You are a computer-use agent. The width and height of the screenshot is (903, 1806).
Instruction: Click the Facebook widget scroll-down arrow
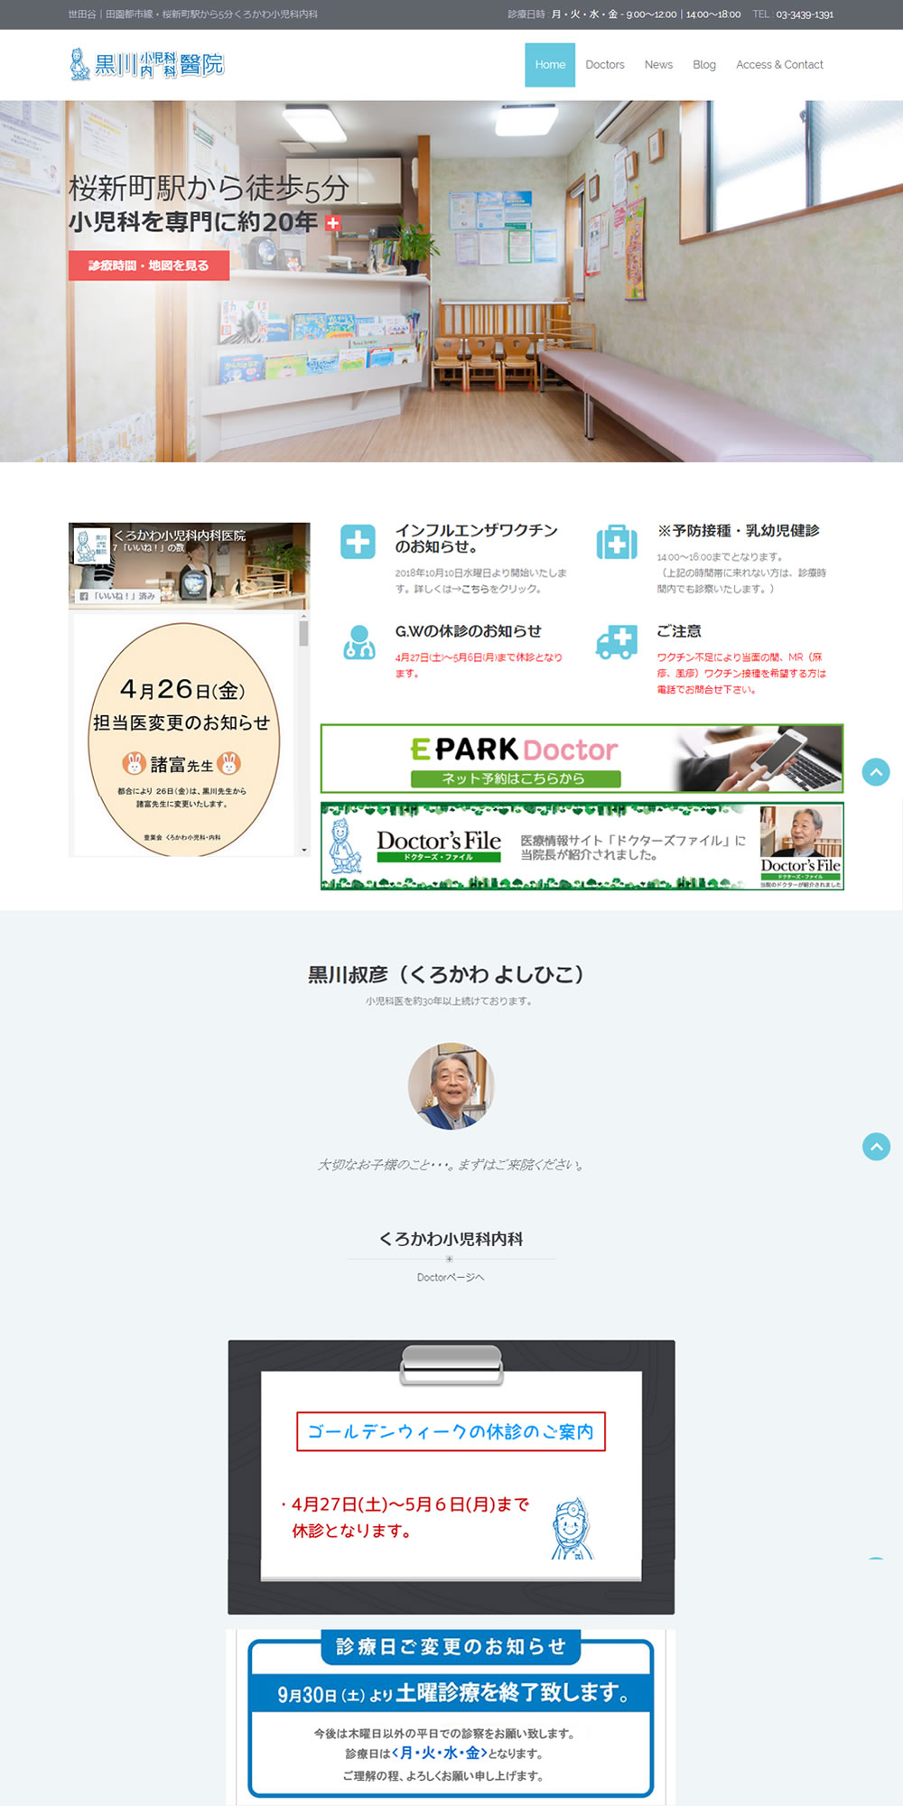[x=303, y=850]
